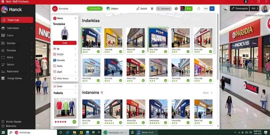Click the dark pink-flower thumbnail icon in toolbar
This screenshot has height=135, width=270.
[x=182, y=9]
